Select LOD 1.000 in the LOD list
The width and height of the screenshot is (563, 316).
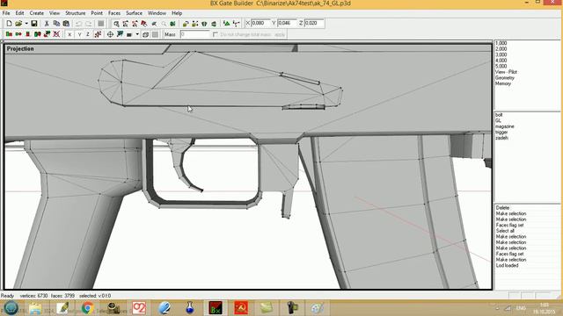click(501, 43)
